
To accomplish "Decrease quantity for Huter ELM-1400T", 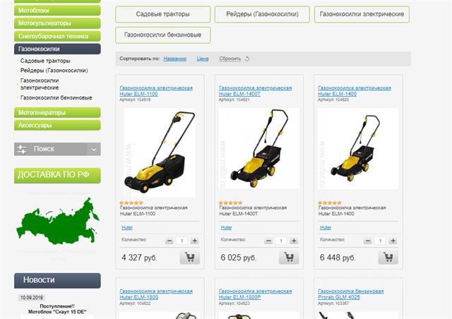I will point(268,241).
